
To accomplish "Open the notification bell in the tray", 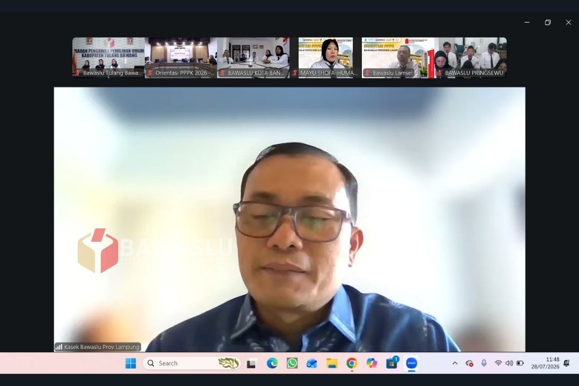I will coord(567,363).
